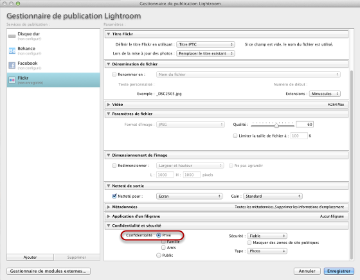Uncheck the Netteté pour checkbox
360x280 pixels.
point(114,196)
